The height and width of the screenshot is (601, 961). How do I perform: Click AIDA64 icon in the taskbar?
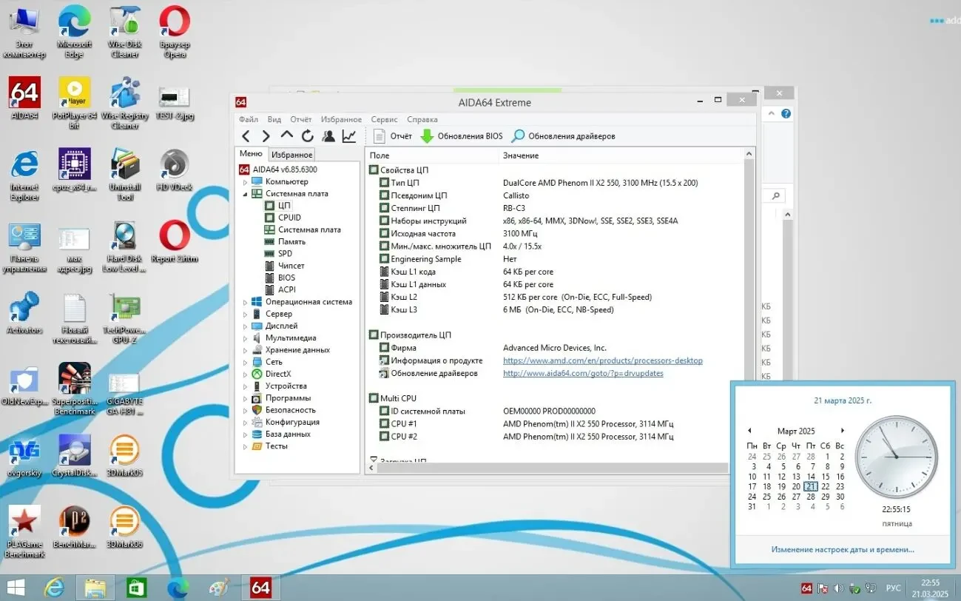click(x=260, y=588)
